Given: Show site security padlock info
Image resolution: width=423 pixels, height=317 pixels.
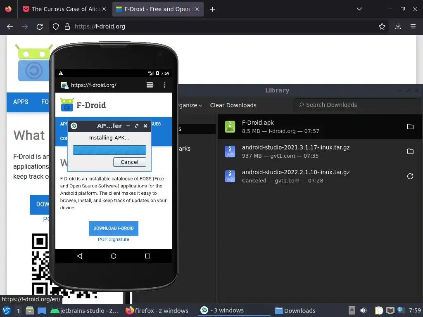Looking at the screenshot, I should click(x=67, y=26).
